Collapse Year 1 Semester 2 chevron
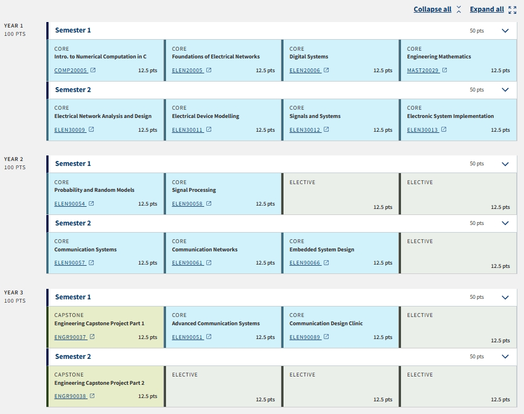This screenshot has width=524, height=414. point(505,90)
